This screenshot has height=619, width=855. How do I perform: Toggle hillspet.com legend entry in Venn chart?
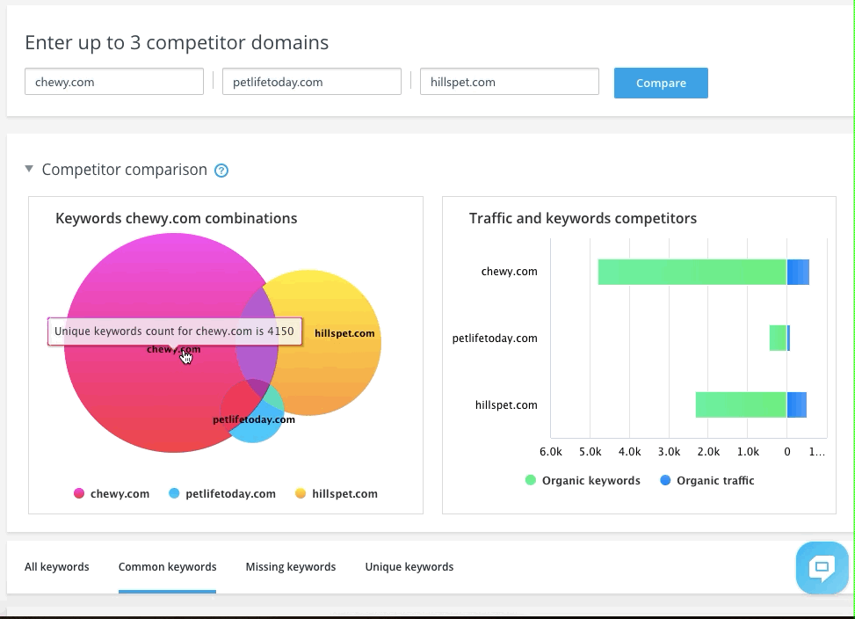(336, 493)
